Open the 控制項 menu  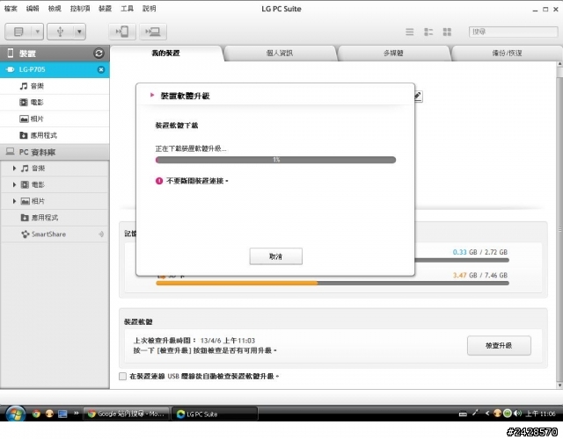(x=80, y=9)
